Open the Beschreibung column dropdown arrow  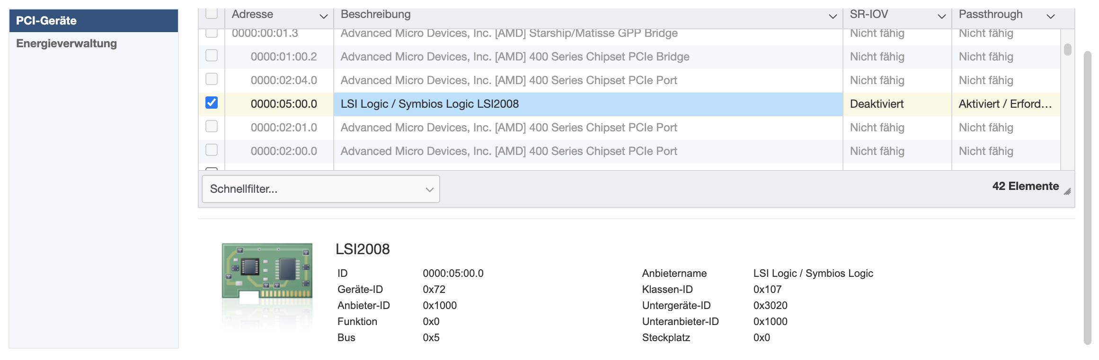coord(833,17)
